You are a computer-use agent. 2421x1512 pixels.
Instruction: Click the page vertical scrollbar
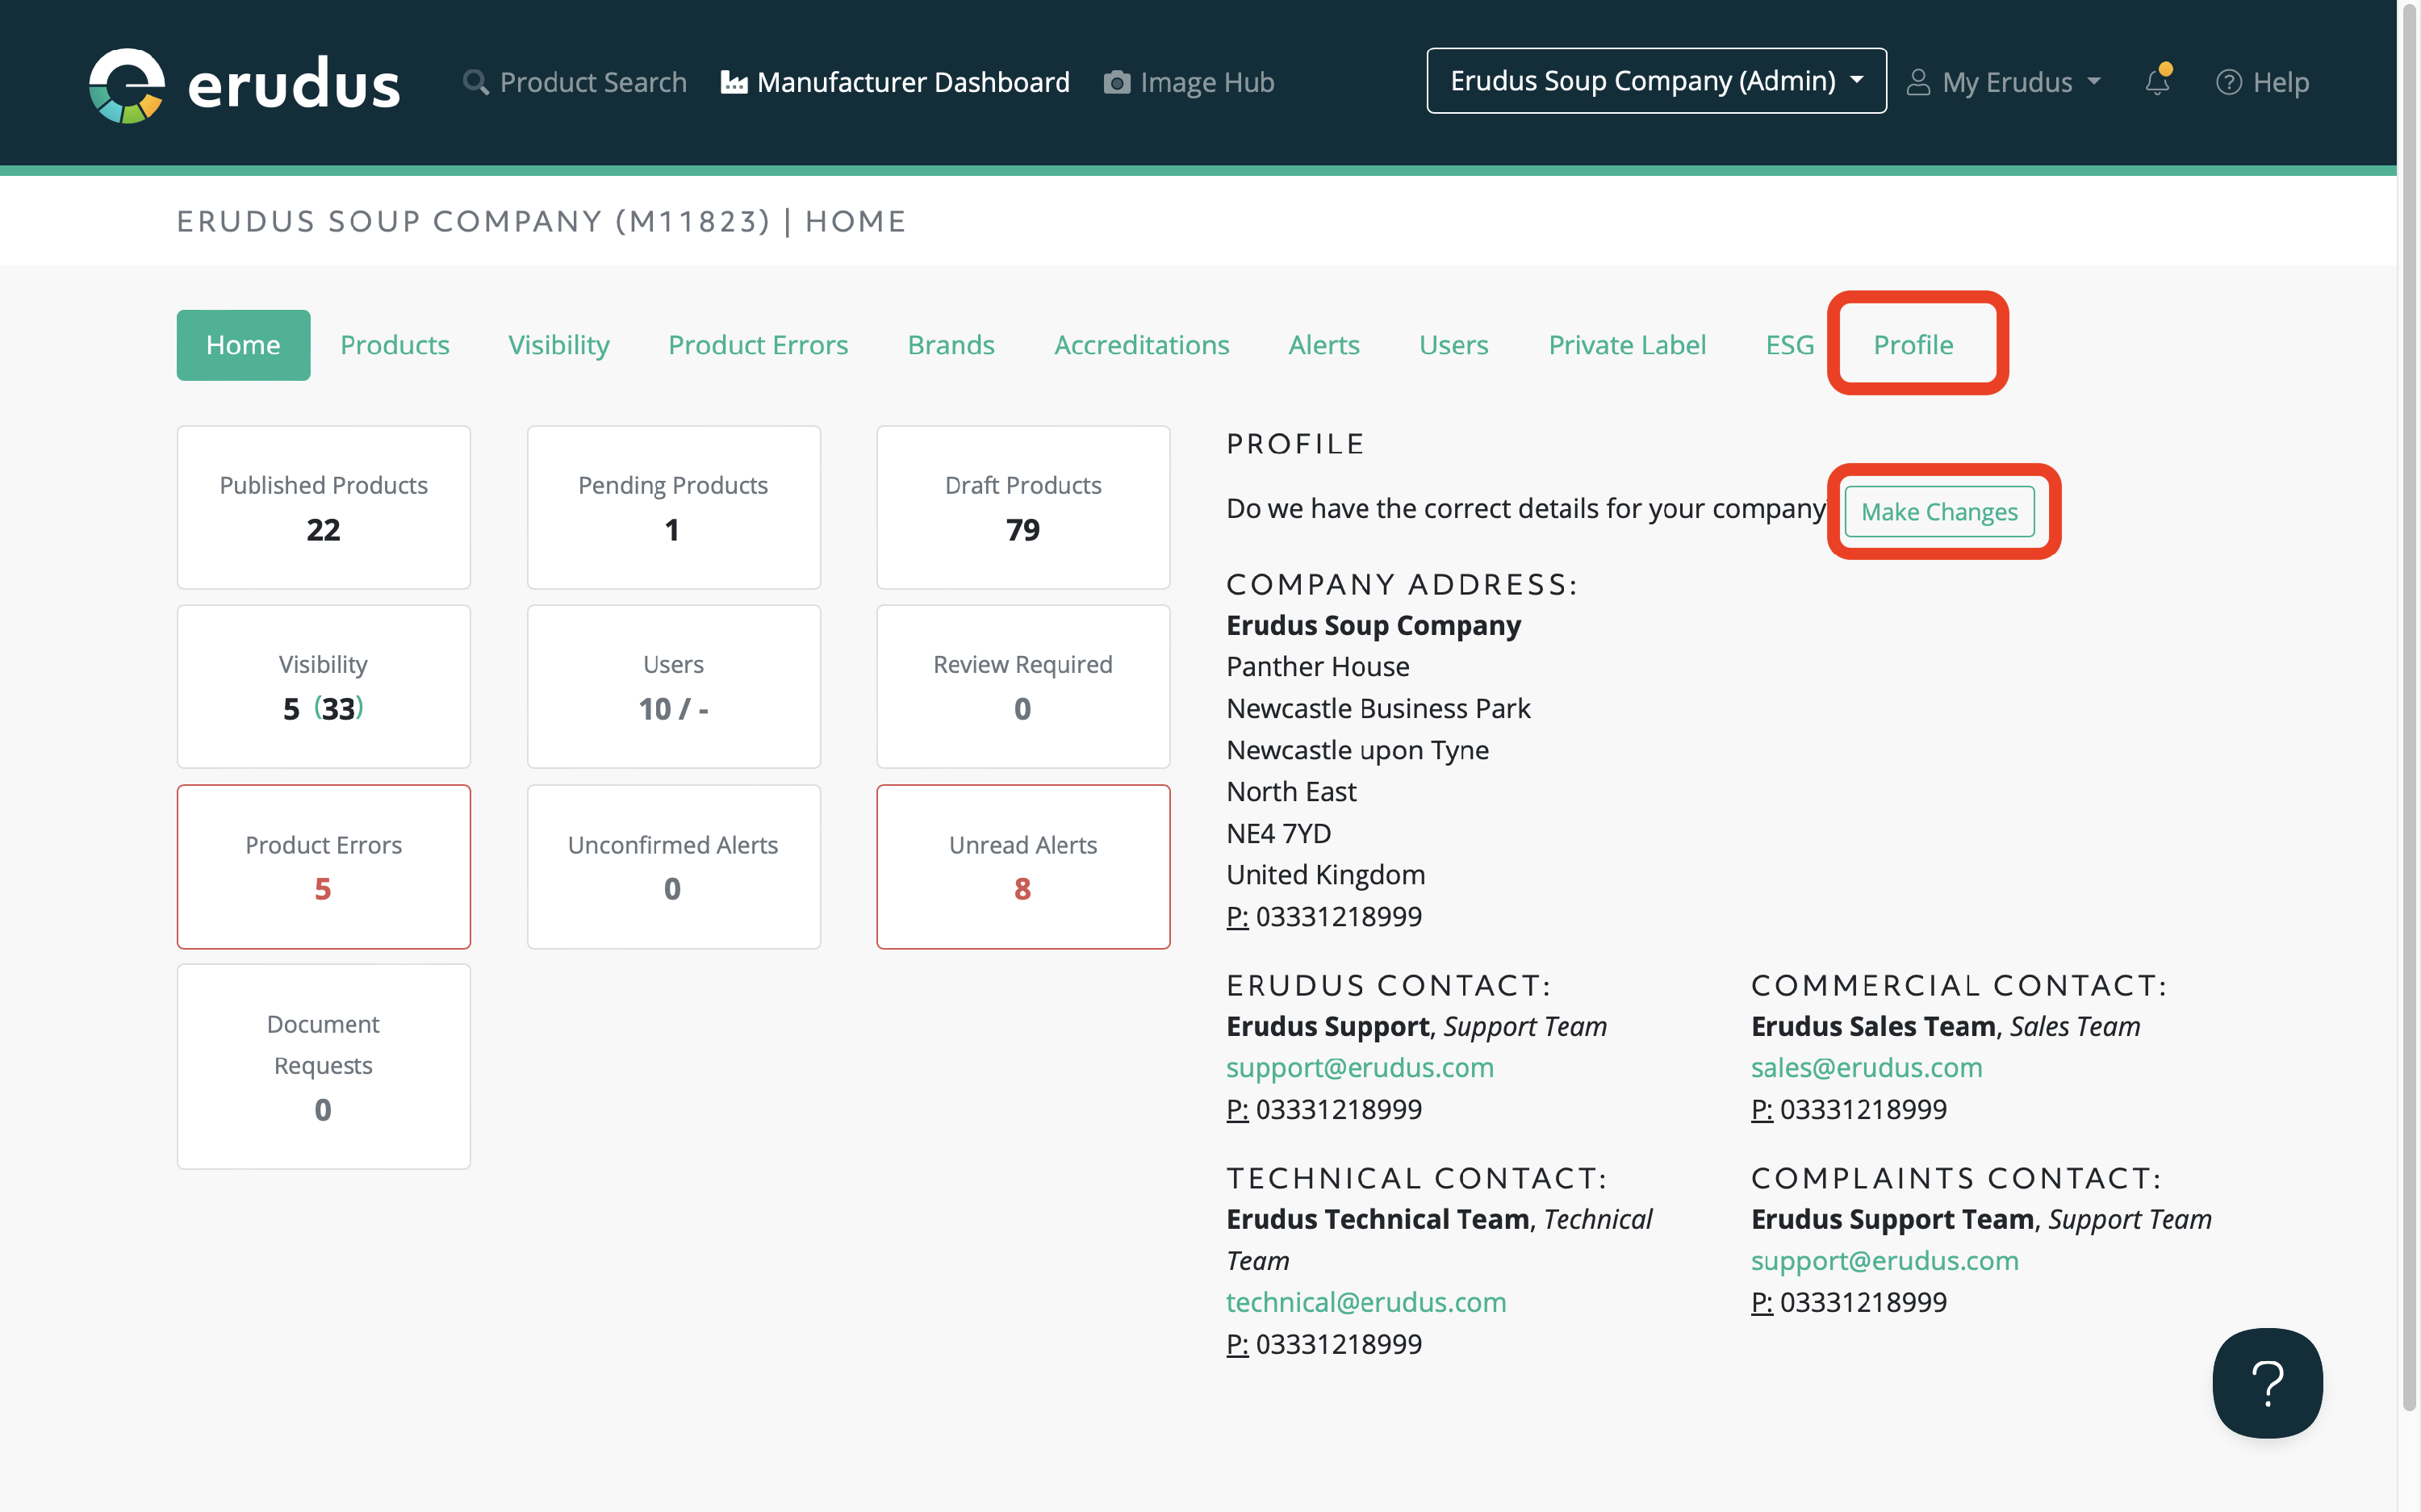pyautogui.click(x=2409, y=700)
